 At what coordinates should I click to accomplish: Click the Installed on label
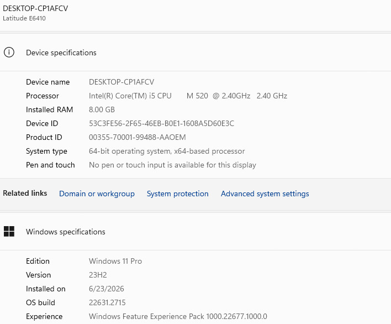point(46,289)
